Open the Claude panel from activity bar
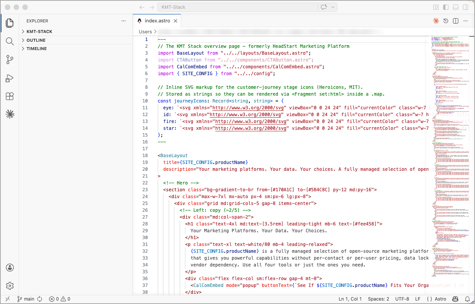Image resolution: width=475 pixels, height=304 pixels. (10, 114)
